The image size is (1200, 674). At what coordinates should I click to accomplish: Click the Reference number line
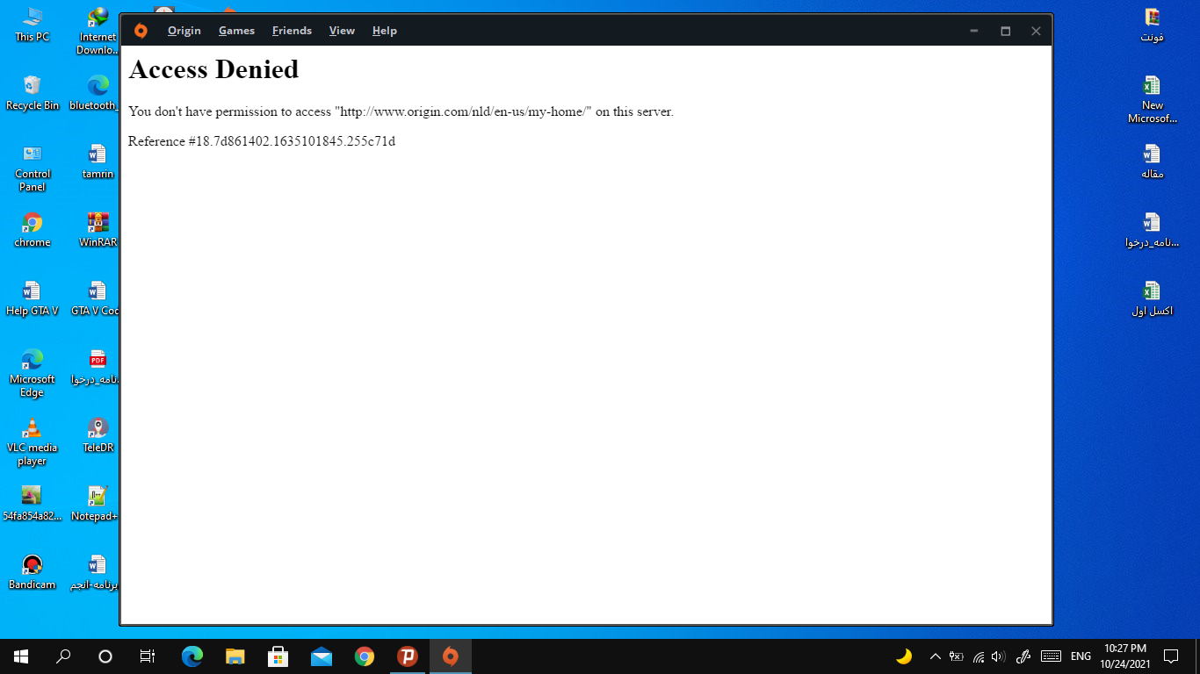click(x=262, y=141)
